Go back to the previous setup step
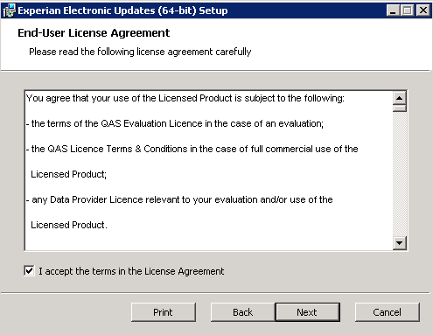 (243, 312)
